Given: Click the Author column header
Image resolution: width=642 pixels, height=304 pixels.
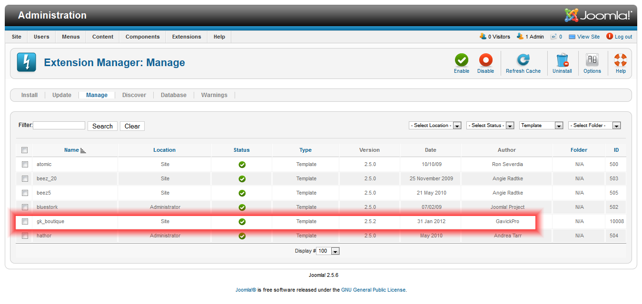Looking at the screenshot, I should 507,150.
